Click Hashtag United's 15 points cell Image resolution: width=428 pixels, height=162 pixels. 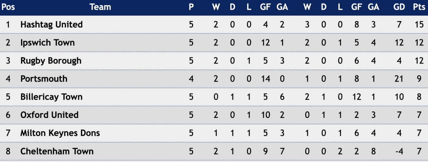419,25
